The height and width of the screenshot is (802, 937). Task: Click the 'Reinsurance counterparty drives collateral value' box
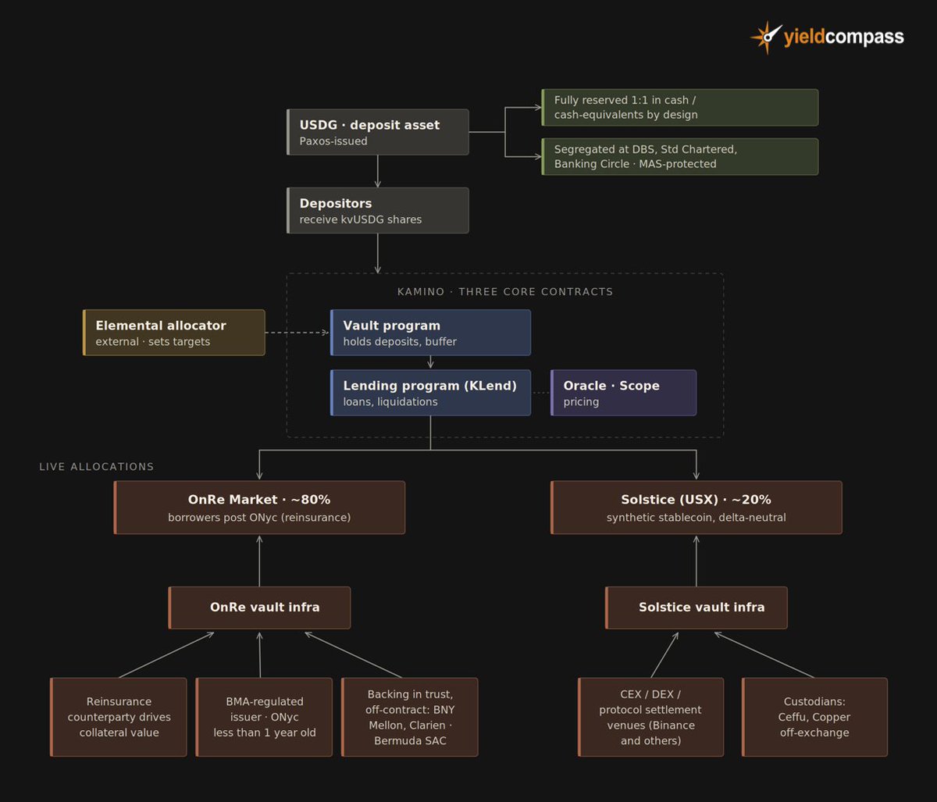tap(119, 717)
